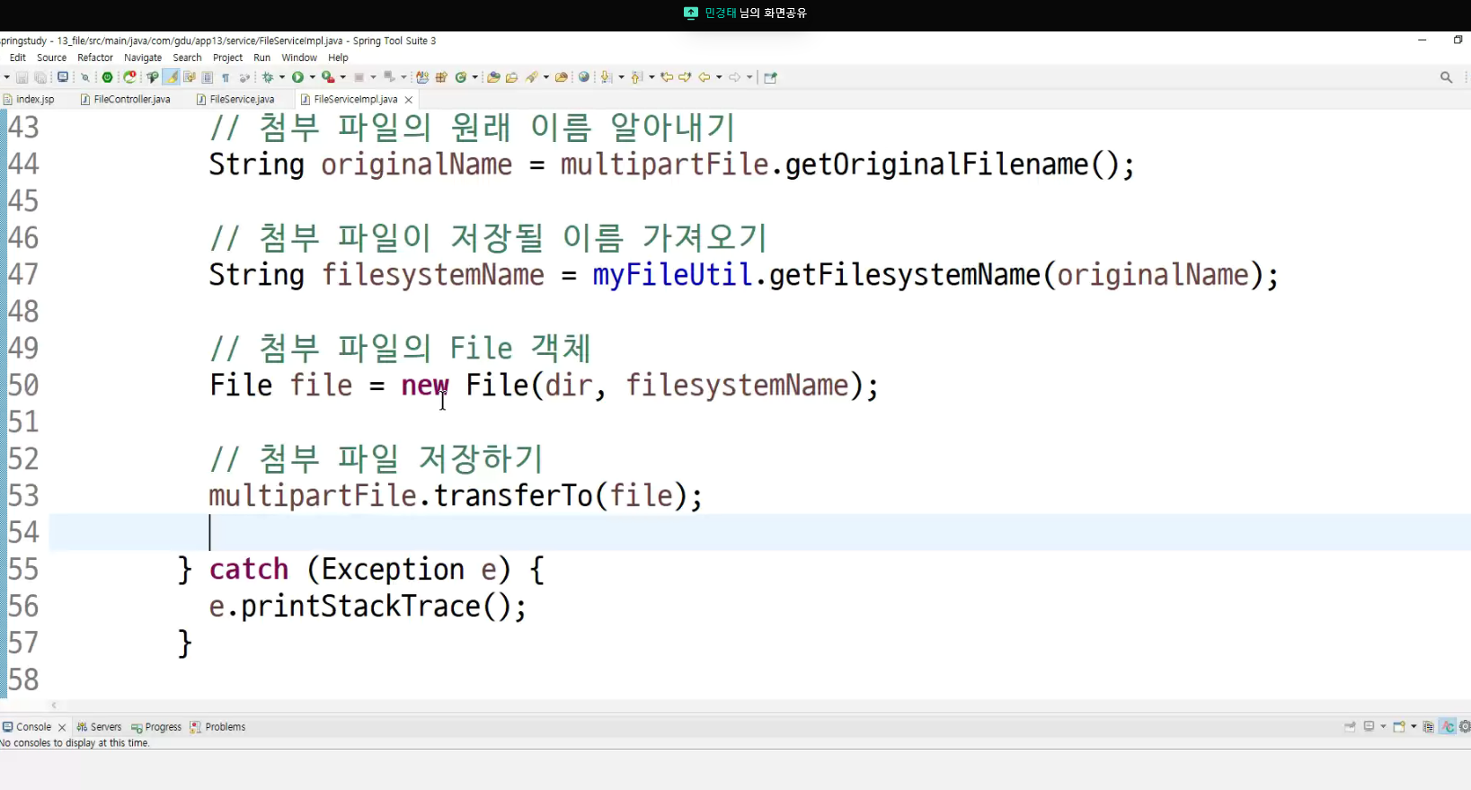1471x790 pixels.
Task: Open the Navigate menu
Action: click(x=143, y=58)
